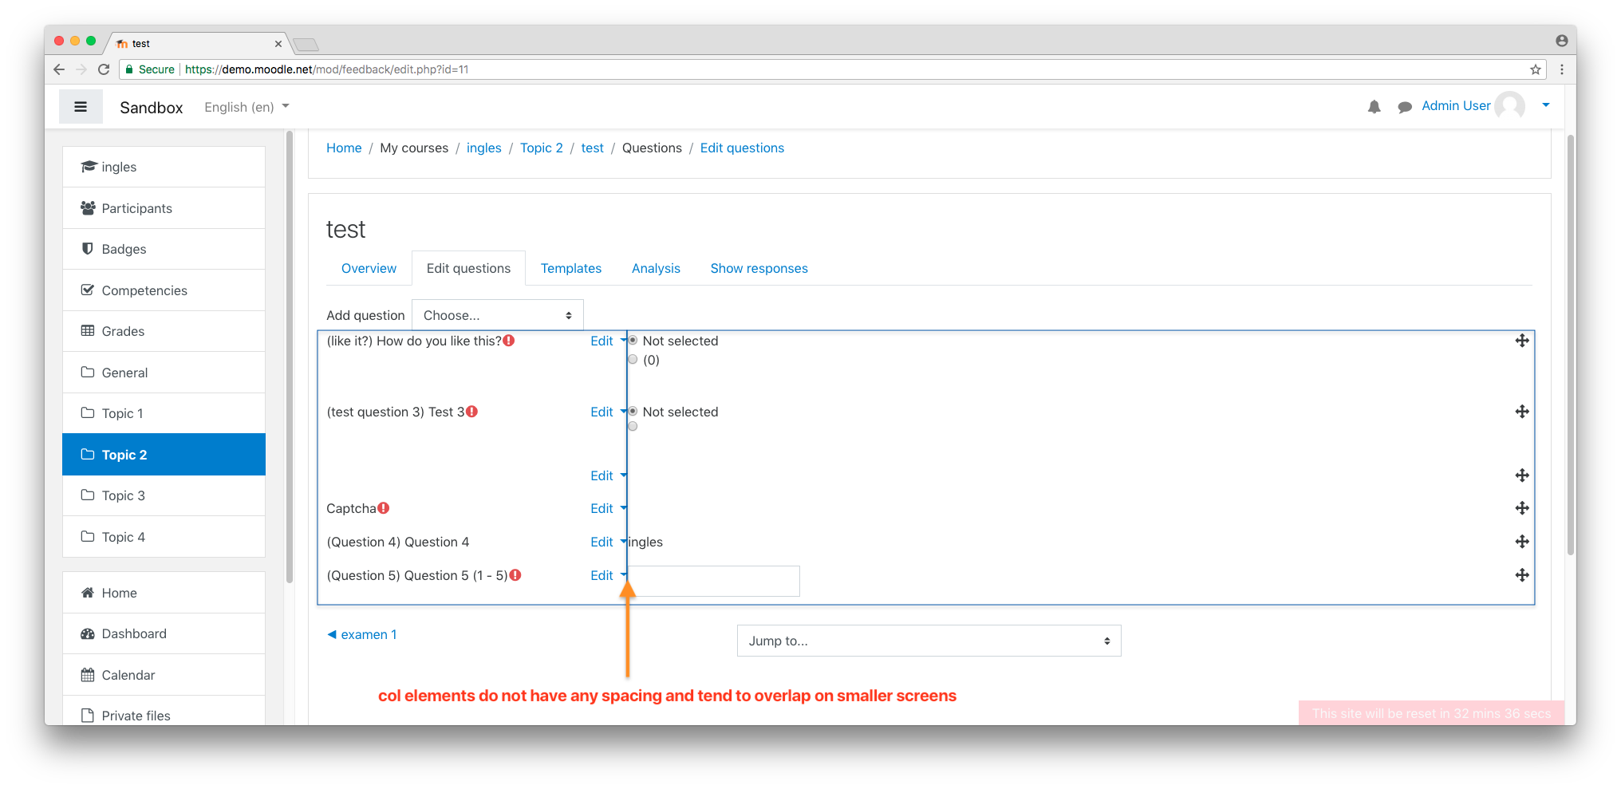Move the 'like it?' question handle

click(1522, 341)
